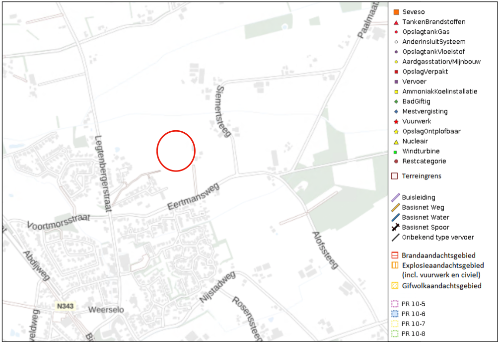The image size is (500, 344).
Task: Select the brown dot Restcategorie symbol
Action: tap(396, 162)
